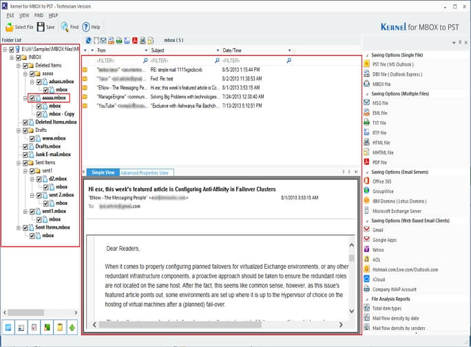Select MHTML file saving option
This screenshot has width=471, height=347.
pos(383,153)
